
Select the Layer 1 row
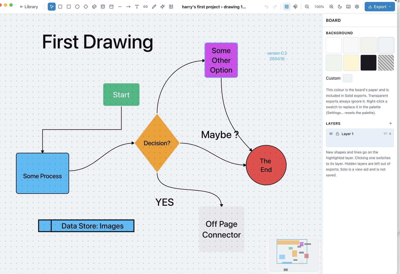360,138
